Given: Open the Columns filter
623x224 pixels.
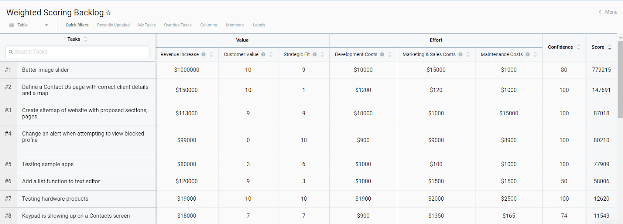Looking at the screenshot, I should (209, 25).
